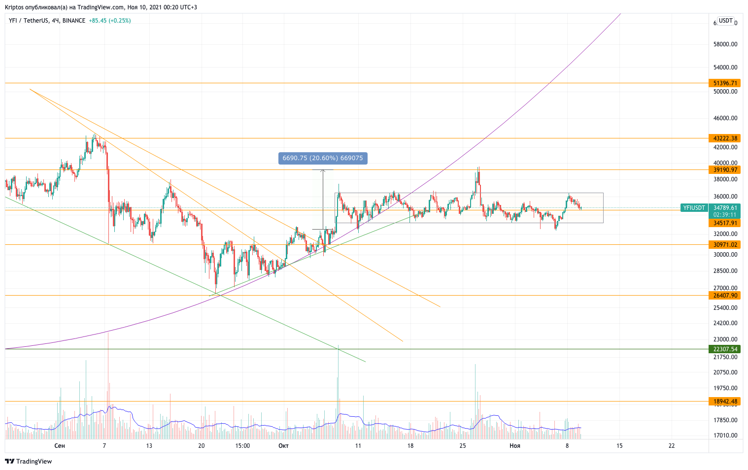Screen dimensions: 748x470
Task: Click the YFIUSDT symbol price tag
Action: [x=694, y=208]
